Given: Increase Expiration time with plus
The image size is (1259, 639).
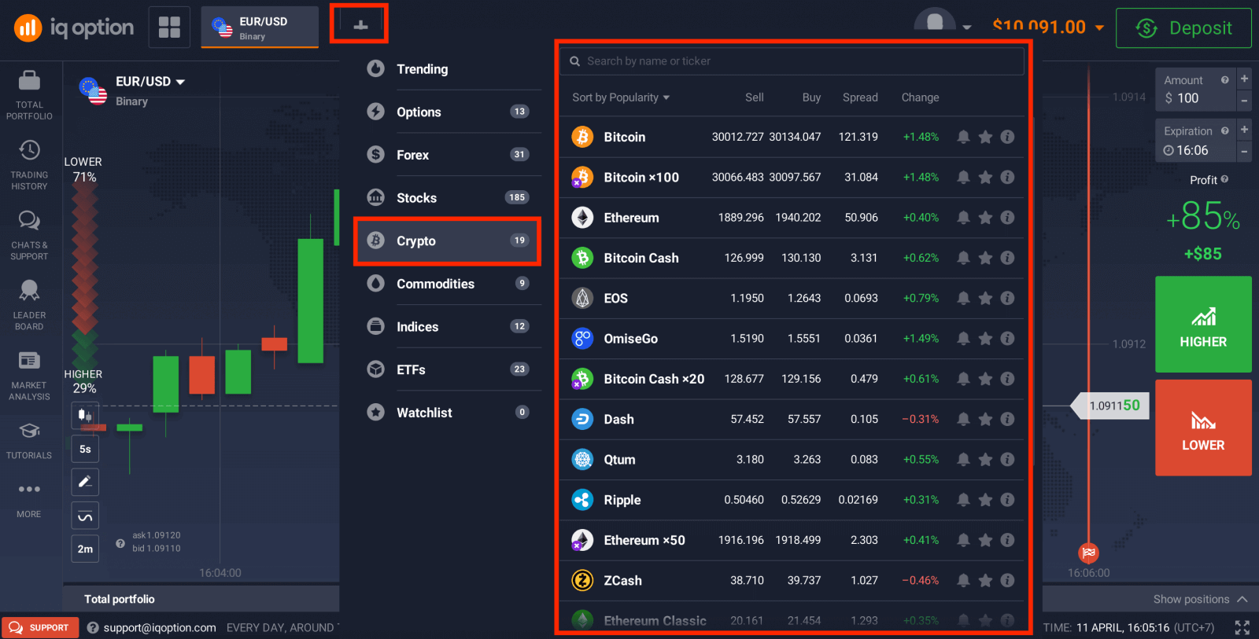Looking at the screenshot, I should click(x=1244, y=129).
